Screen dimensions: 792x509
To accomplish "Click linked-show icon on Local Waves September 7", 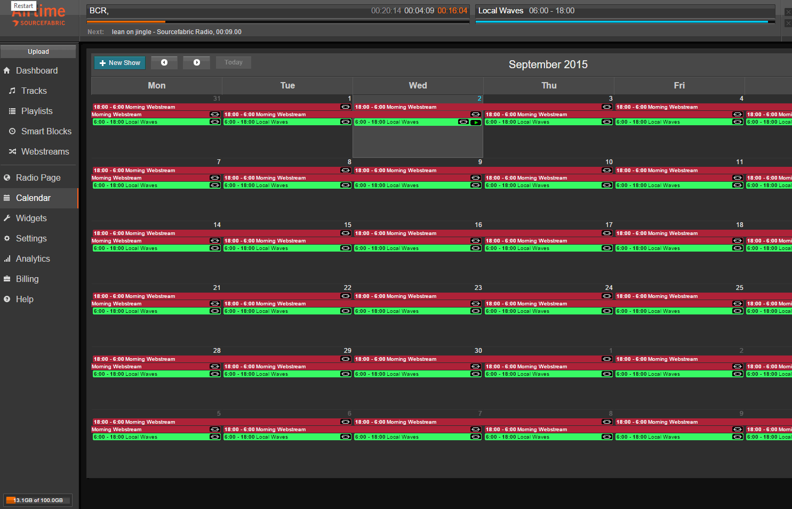I will [x=215, y=185].
